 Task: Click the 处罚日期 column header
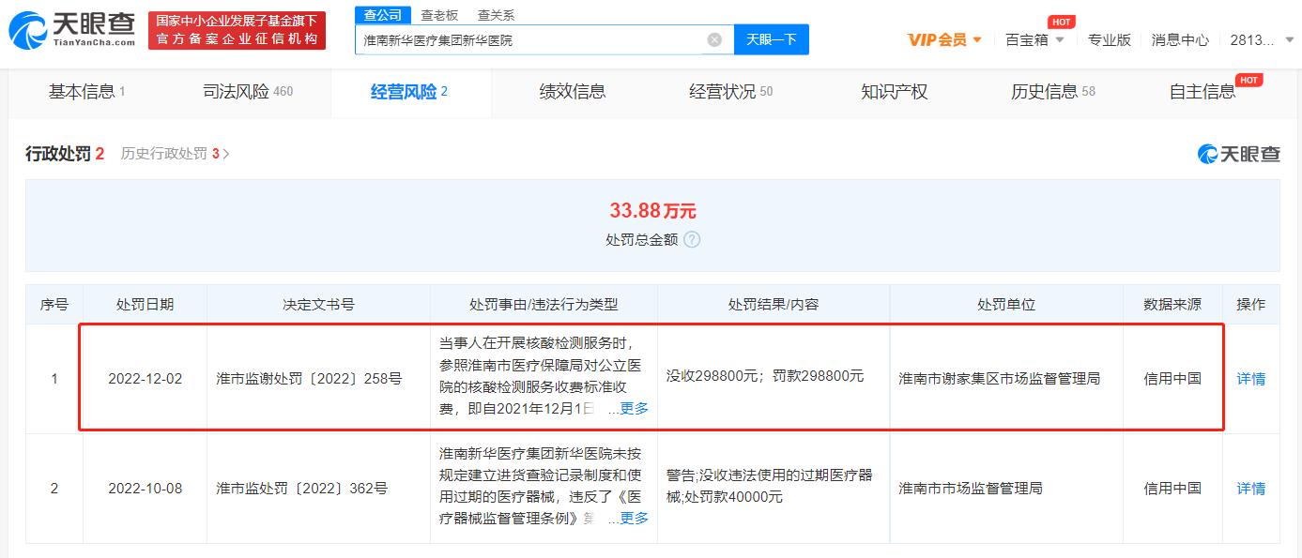(x=145, y=305)
